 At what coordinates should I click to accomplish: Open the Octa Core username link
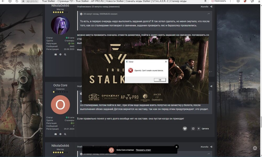click(60, 85)
